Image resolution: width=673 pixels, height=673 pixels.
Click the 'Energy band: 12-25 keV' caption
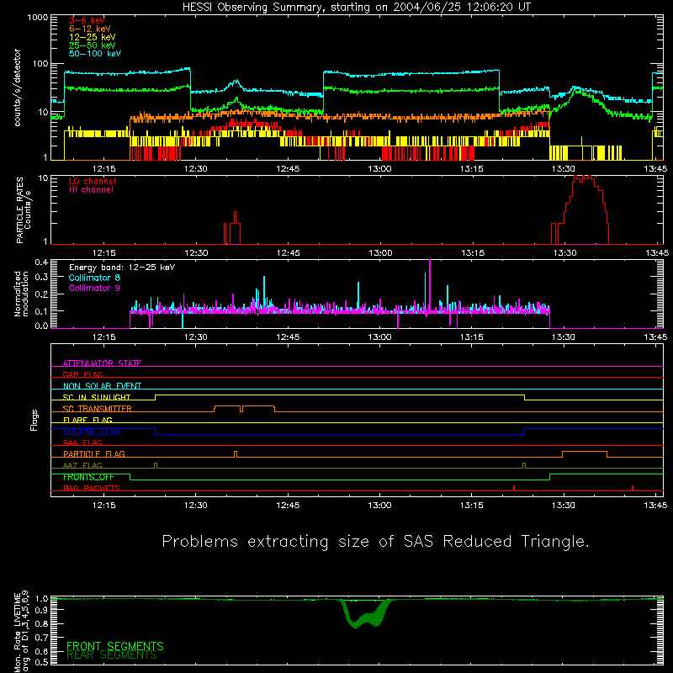(x=122, y=268)
